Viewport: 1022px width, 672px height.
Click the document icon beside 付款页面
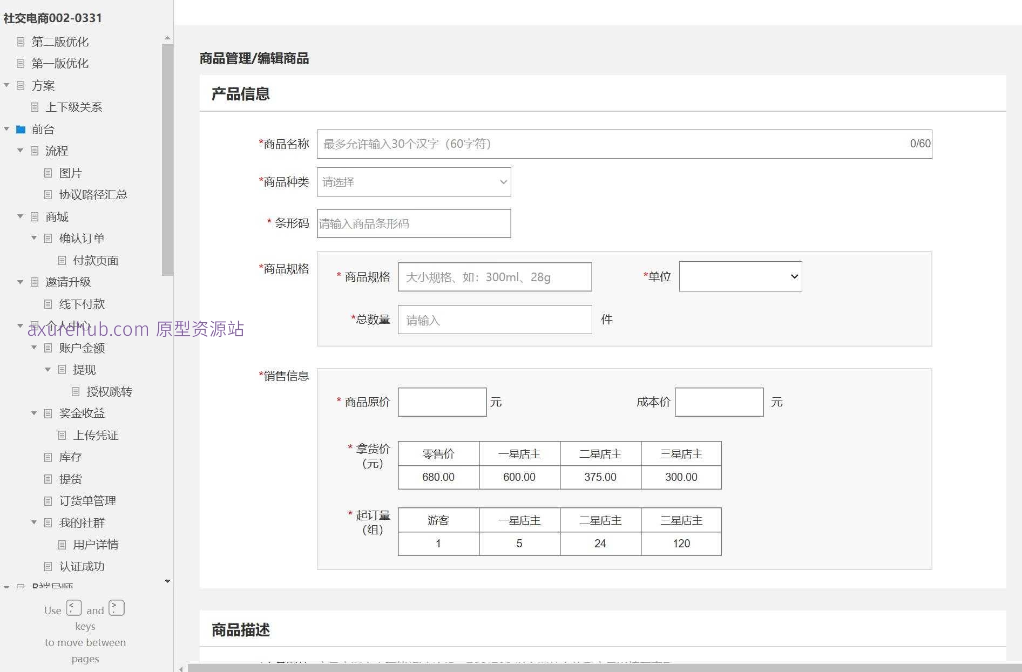coord(62,260)
